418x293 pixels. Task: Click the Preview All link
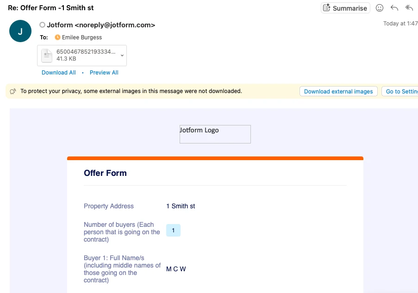coord(104,73)
